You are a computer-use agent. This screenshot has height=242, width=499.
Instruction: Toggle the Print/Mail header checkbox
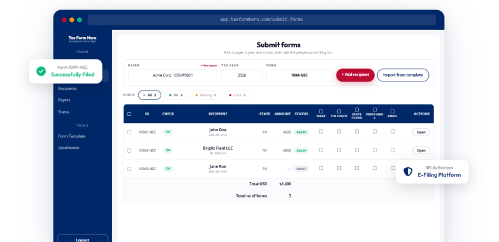[375, 110]
